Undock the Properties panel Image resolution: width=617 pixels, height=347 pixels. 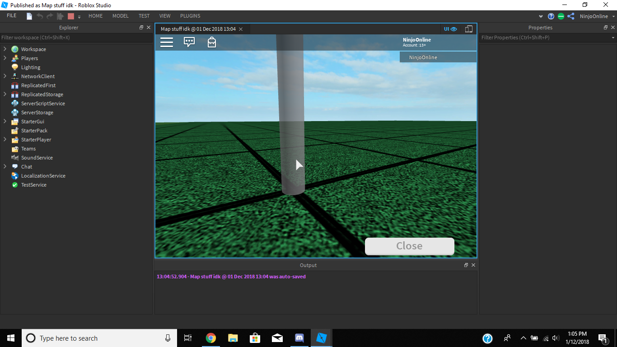(x=606, y=28)
